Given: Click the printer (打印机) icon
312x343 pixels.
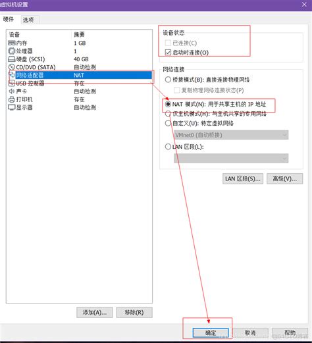Looking at the screenshot, I should pos(12,99).
